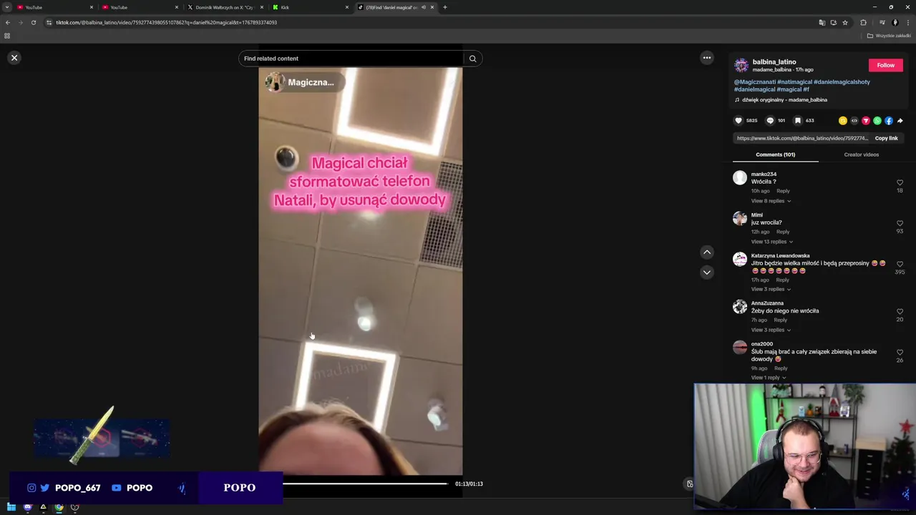Share the video to Facebook
The width and height of the screenshot is (916, 515).
[x=889, y=121]
